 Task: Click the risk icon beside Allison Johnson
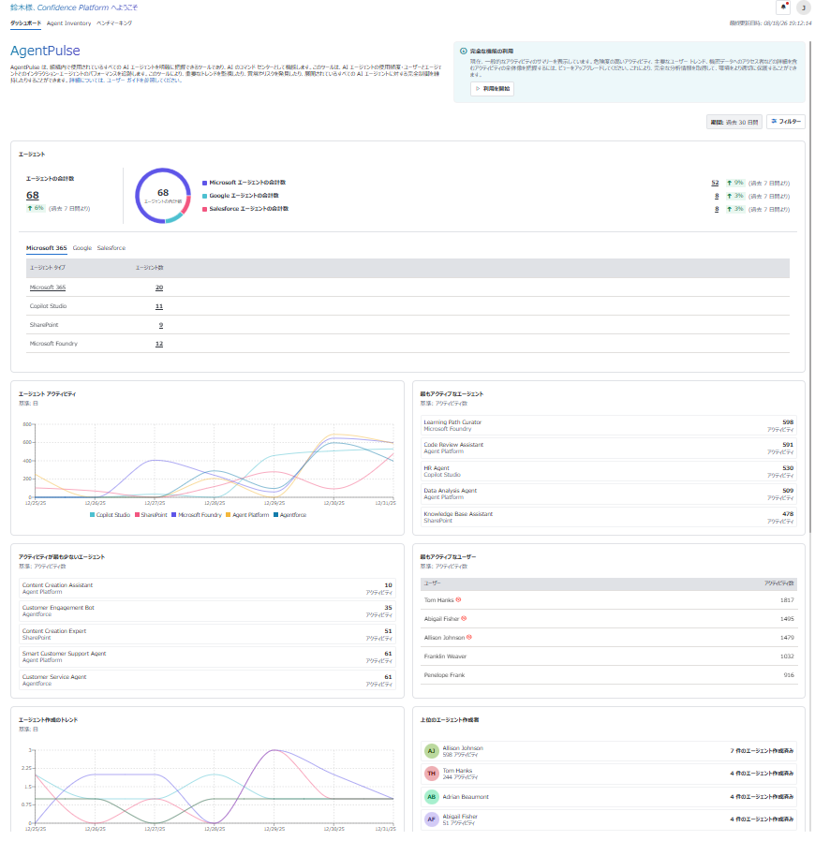click(x=469, y=637)
